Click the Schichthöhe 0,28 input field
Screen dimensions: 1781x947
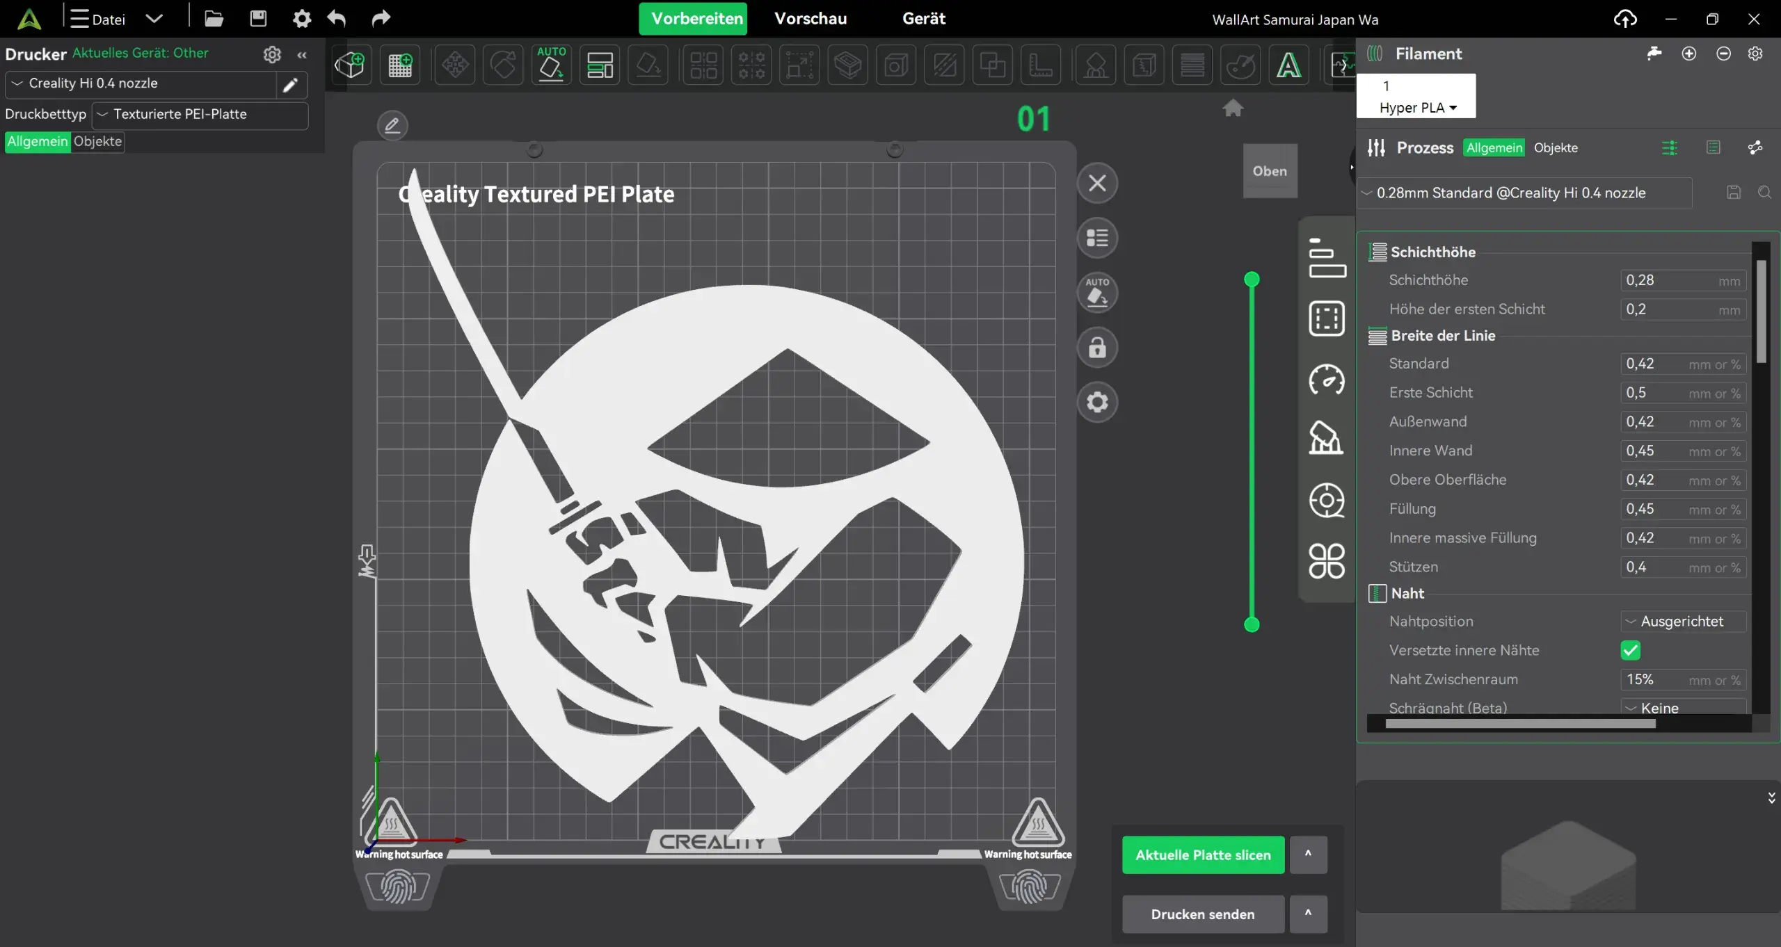tap(1683, 280)
